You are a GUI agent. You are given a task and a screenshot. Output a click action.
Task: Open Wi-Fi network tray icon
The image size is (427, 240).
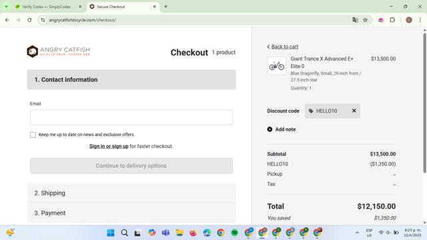click(x=381, y=233)
